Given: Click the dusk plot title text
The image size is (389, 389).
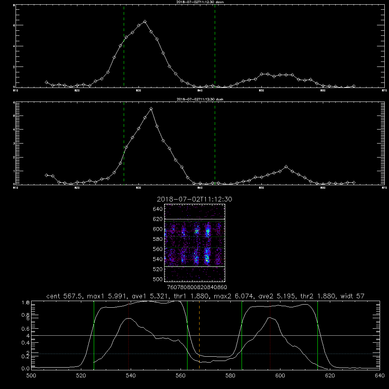Looking at the screenshot, I should click(x=200, y=99).
